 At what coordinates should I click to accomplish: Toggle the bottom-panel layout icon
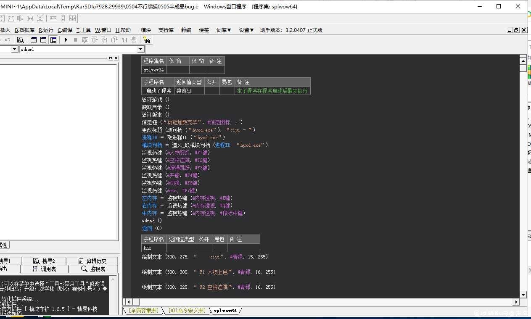[44, 40]
